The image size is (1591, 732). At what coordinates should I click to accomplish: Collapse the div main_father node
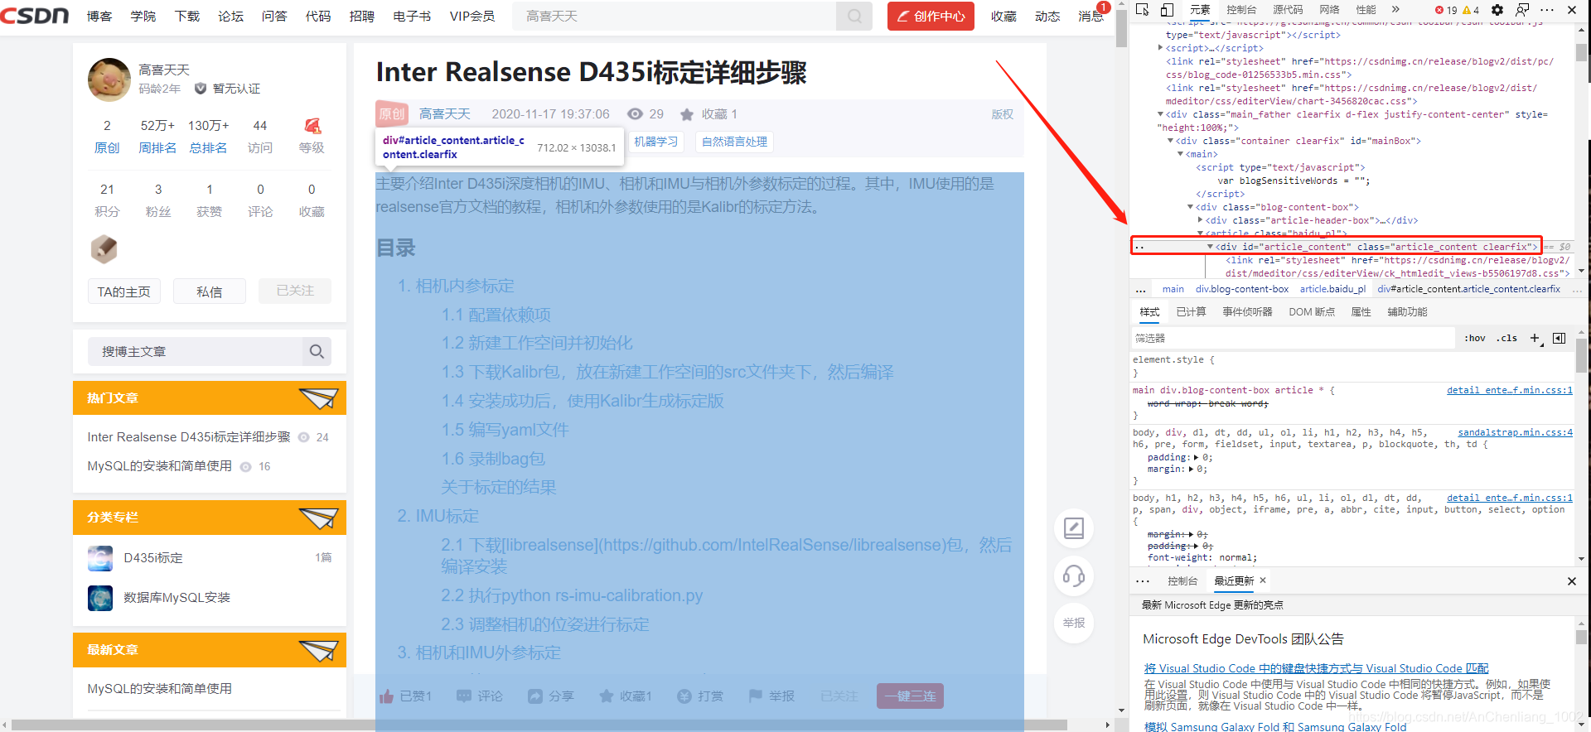click(x=1160, y=114)
